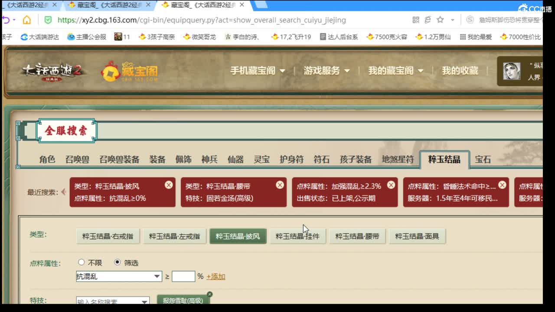Choose type 粹玉结晶·面具

tap(417, 236)
